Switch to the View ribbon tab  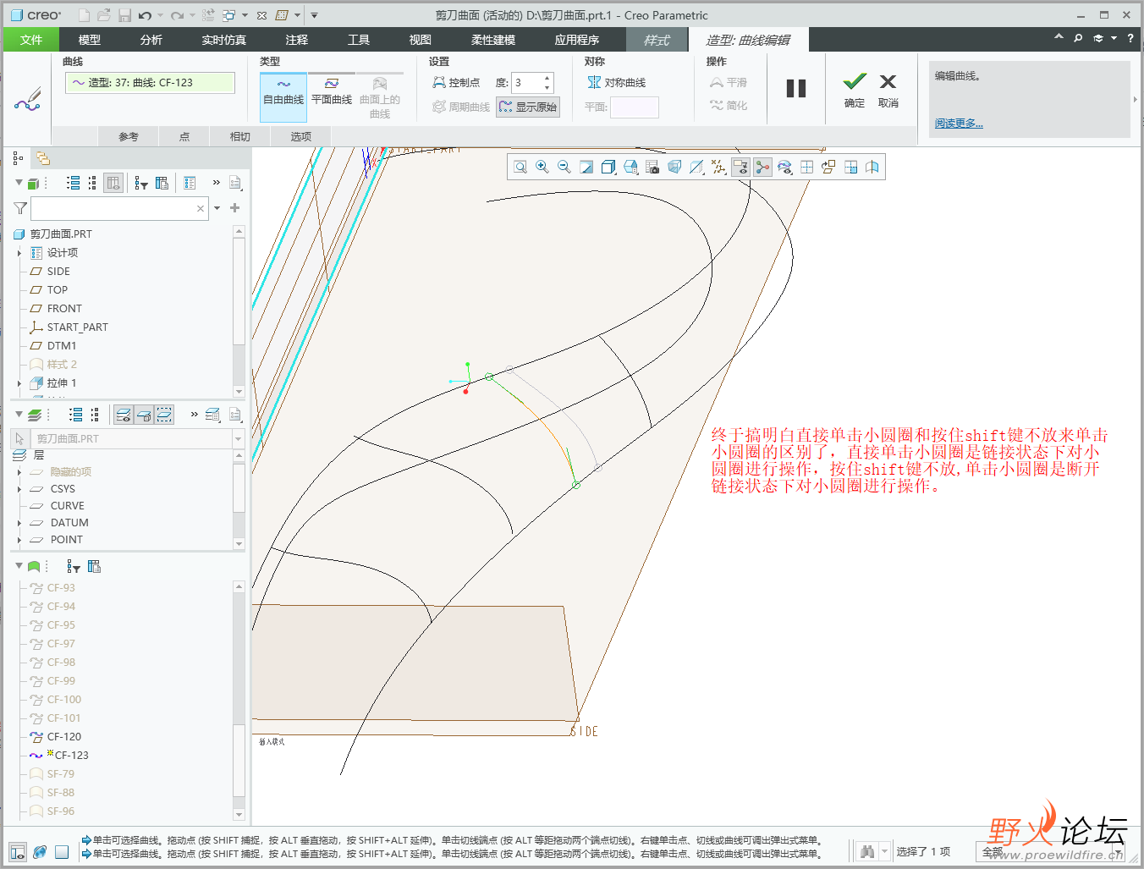(x=421, y=40)
